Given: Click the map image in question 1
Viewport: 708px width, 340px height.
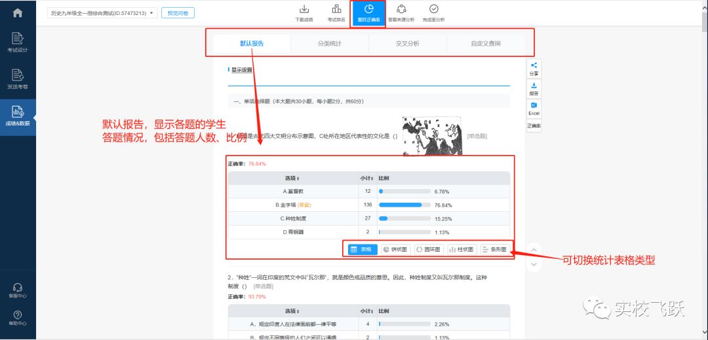Looking at the screenshot, I should (432, 135).
